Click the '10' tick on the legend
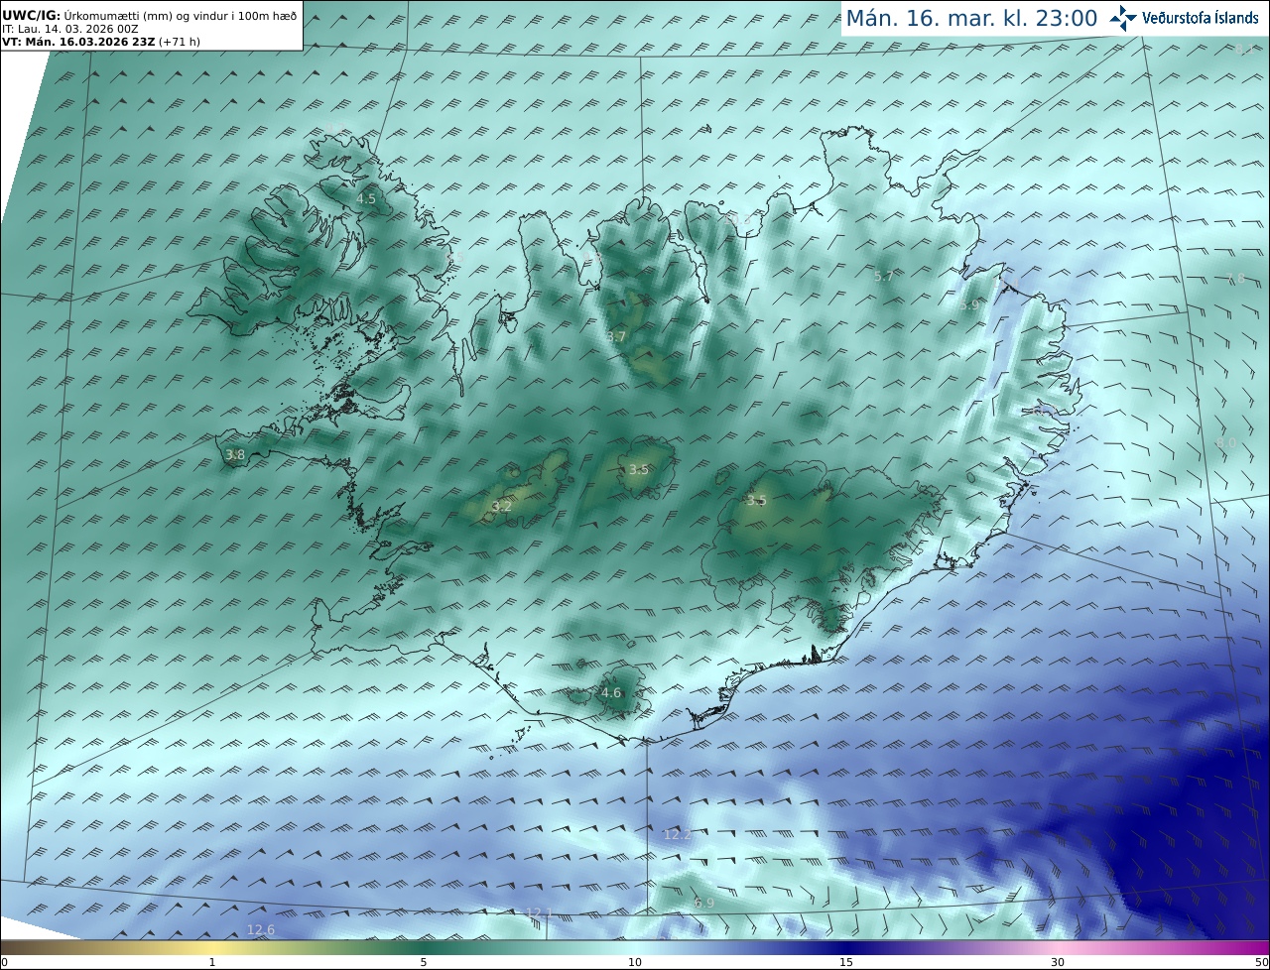 click(x=635, y=963)
